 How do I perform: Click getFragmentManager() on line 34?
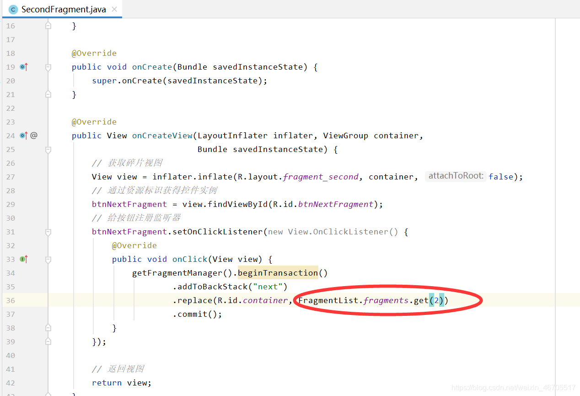182,273
